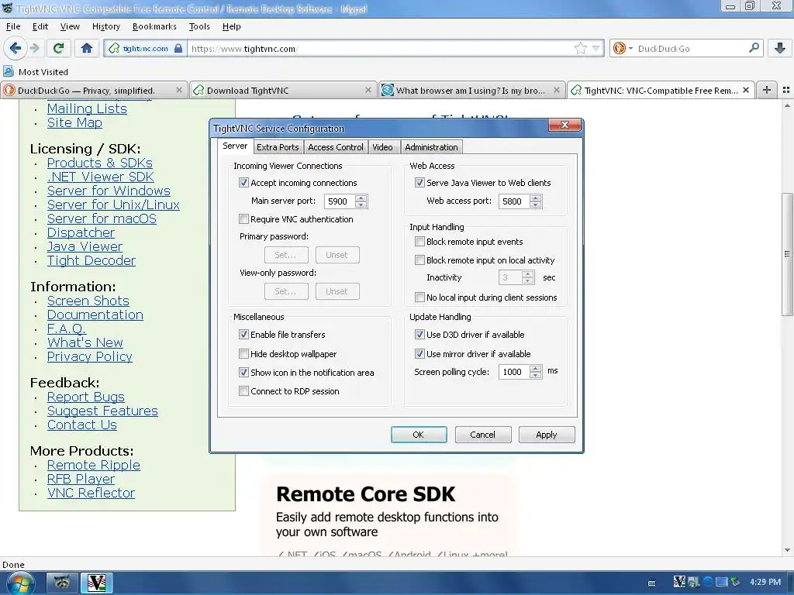The image size is (794, 595).
Task: Close the TightVNC Service Configuration dialog
Action: [564, 125]
